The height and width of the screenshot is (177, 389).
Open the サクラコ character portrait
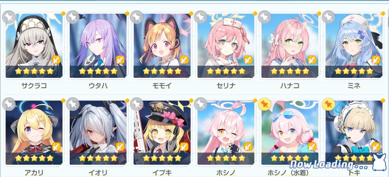coord(34,46)
